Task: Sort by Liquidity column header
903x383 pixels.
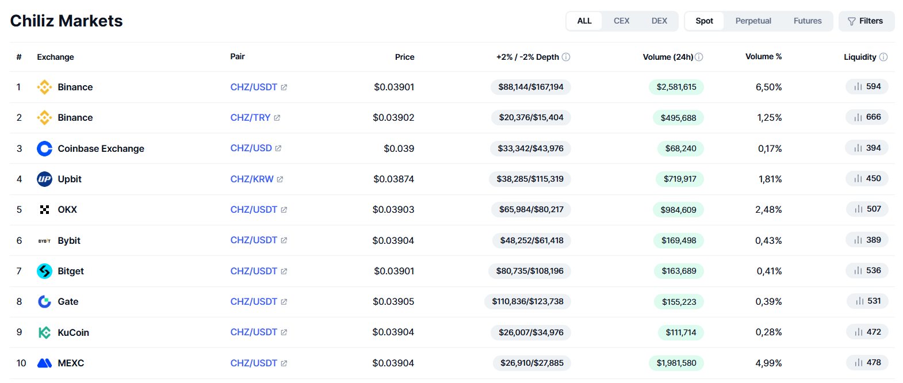Action: [860, 57]
